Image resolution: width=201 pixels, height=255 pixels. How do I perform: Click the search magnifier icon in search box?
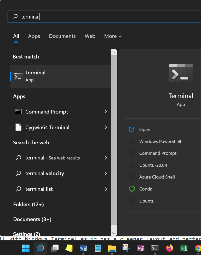15,16
